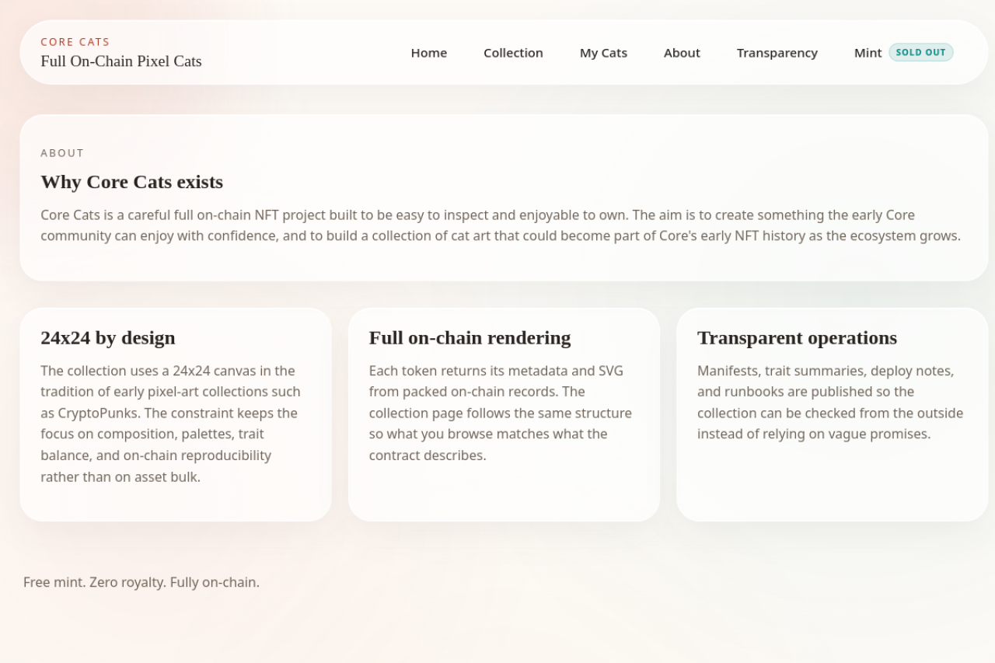Go to the Collection page
The image size is (995, 663).
513,53
